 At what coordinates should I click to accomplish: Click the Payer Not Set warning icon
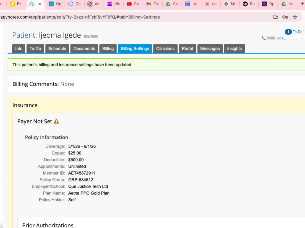coord(56,121)
